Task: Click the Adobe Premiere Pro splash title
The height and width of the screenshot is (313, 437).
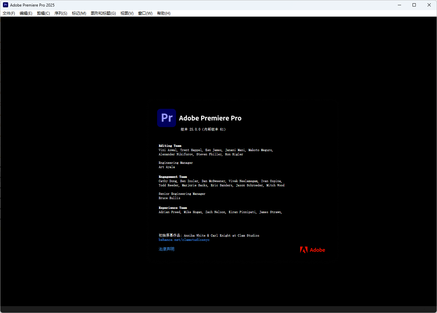Action: [210, 118]
